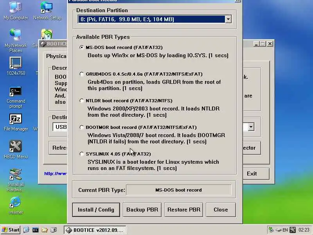Select the BOOTICE v2012.09 taskbar button
Image resolution: width=313 pixels, height=235 pixels.
point(95,230)
